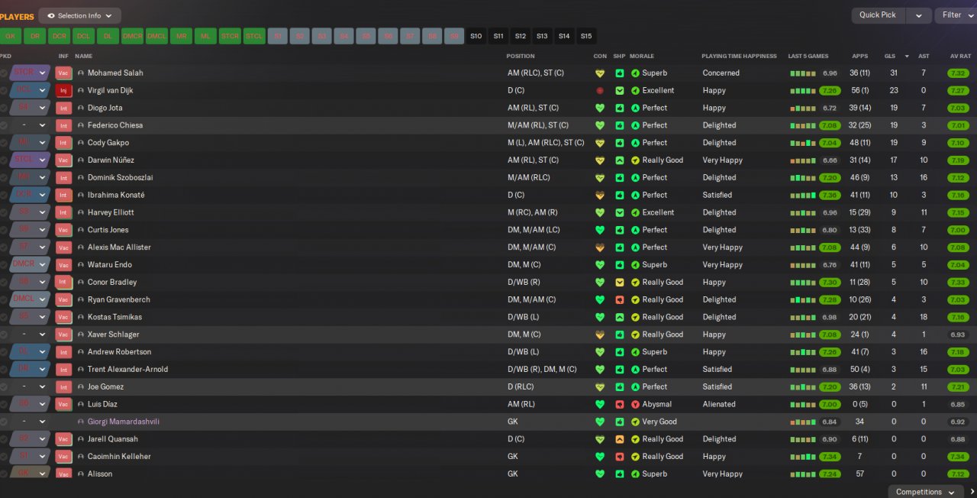Select the S10 substitute slot tab
The height and width of the screenshot is (498, 977).
click(x=476, y=36)
